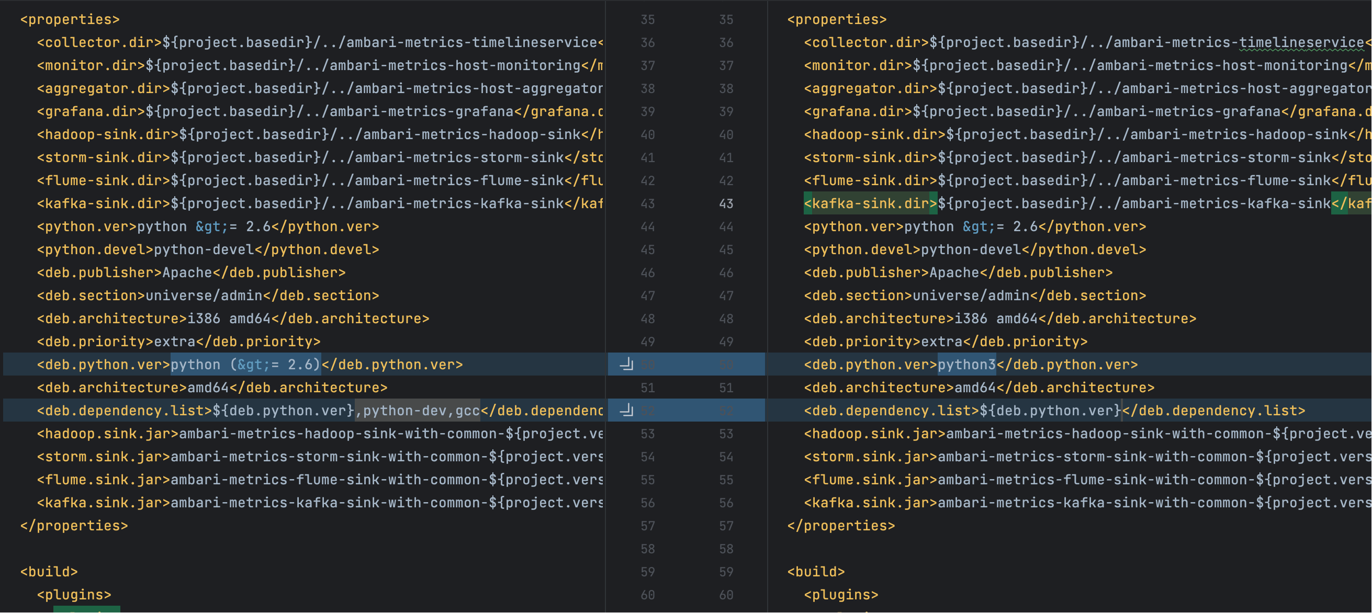Click the <plugins> tag in right pane
This screenshot has width=1372, height=613.
tap(841, 594)
